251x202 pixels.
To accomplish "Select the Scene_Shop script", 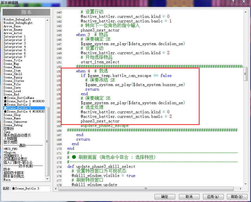I will (x=12, y=115).
